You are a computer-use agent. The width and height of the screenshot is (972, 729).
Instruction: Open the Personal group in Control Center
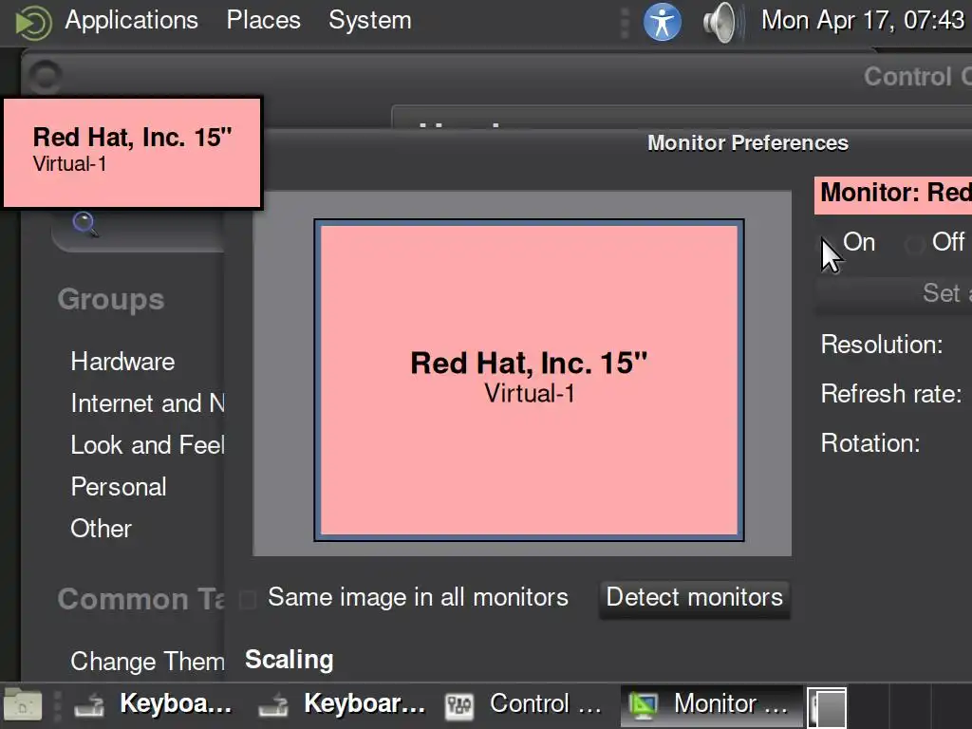coord(119,487)
